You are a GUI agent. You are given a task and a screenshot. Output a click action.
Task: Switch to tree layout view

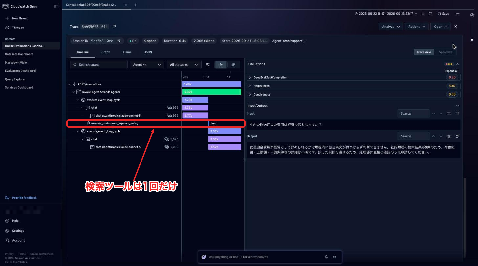point(221,65)
